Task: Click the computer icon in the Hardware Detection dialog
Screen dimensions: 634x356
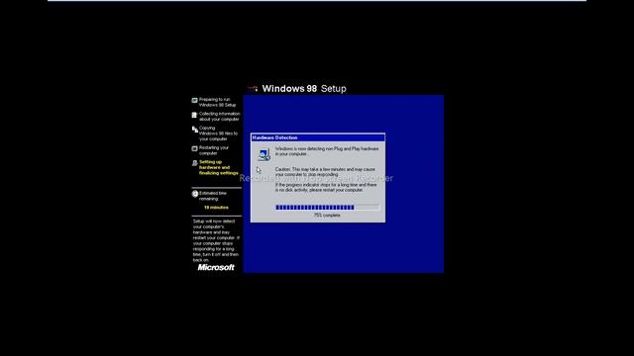Action: pos(264,154)
